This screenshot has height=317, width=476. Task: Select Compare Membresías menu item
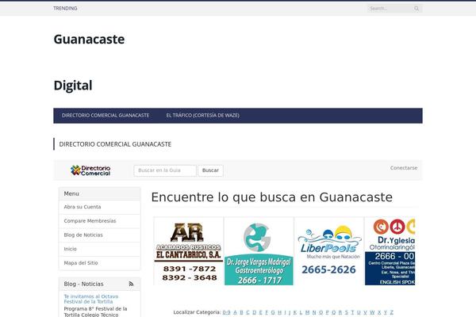pyautogui.click(x=100, y=221)
